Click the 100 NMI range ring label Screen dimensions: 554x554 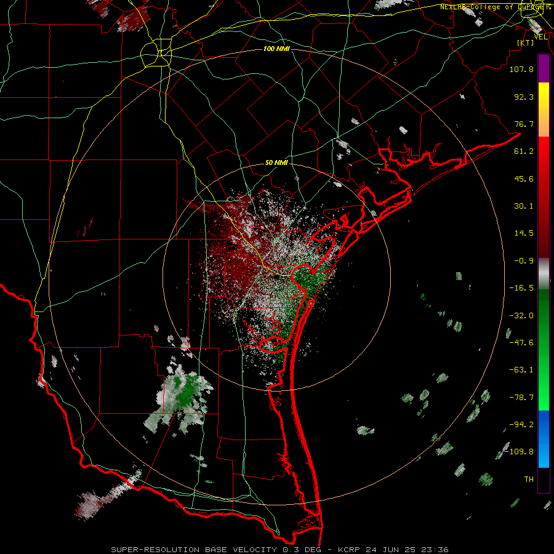pyautogui.click(x=276, y=49)
